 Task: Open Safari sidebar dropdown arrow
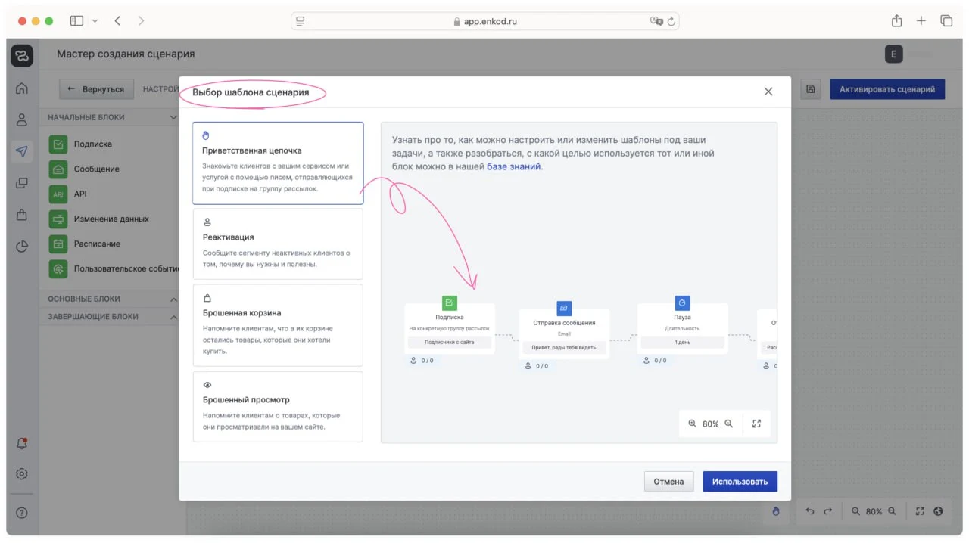[95, 21]
